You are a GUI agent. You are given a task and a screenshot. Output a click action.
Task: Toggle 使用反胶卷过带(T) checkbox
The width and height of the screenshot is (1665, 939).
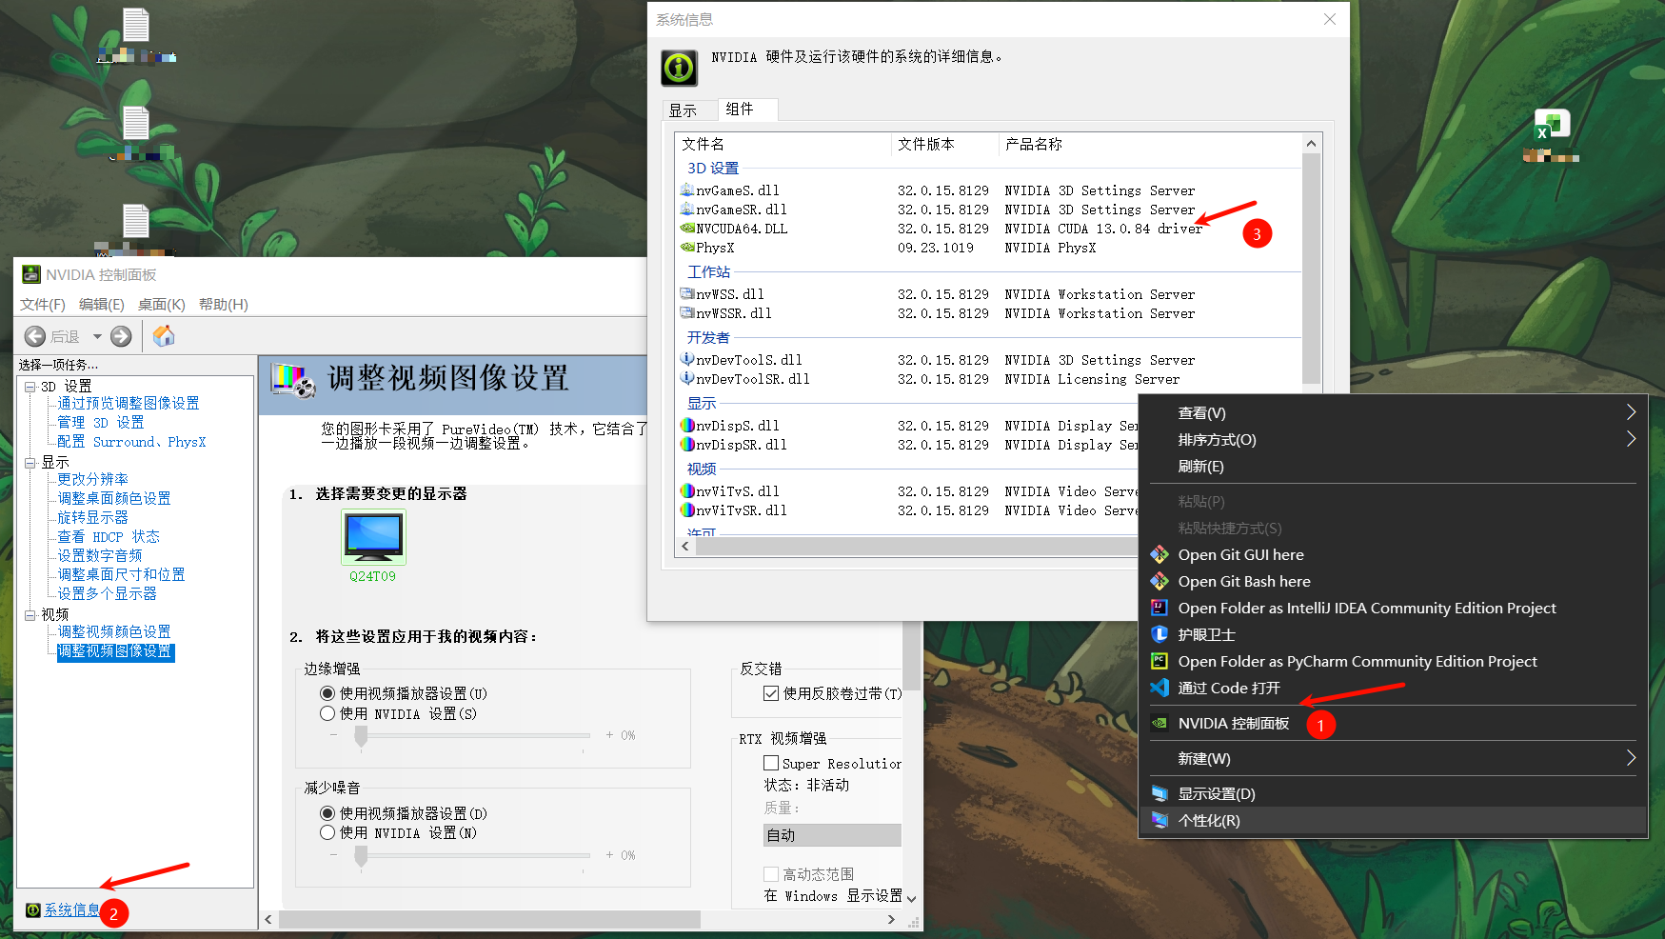click(771, 693)
